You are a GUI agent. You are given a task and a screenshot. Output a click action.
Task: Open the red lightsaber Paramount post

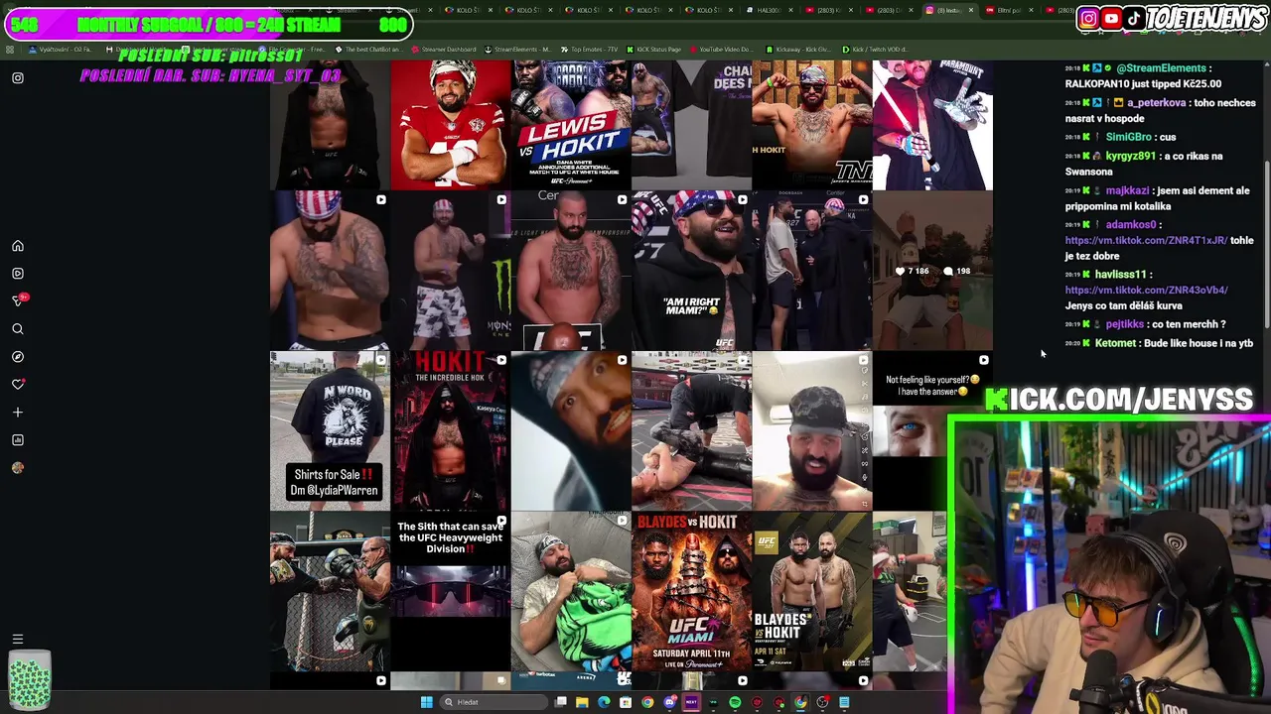pyautogui.click(x=932, y=124)
